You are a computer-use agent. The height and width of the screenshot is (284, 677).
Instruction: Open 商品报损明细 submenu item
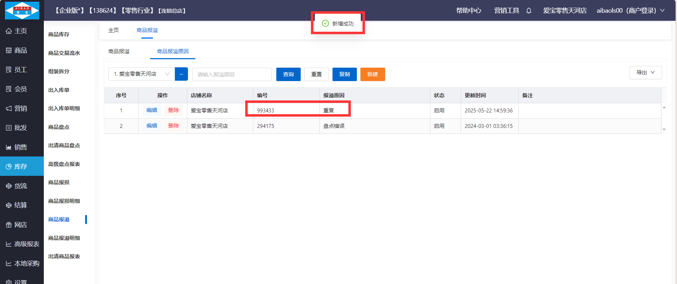(64, 201)
